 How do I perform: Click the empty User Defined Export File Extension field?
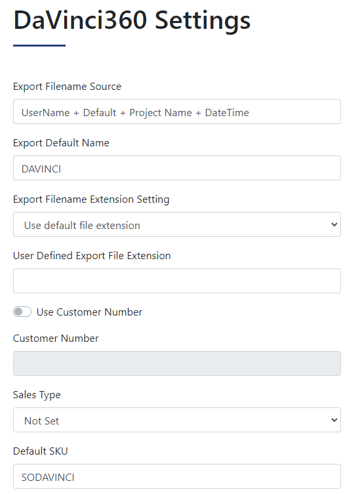[x=176, y=281]
